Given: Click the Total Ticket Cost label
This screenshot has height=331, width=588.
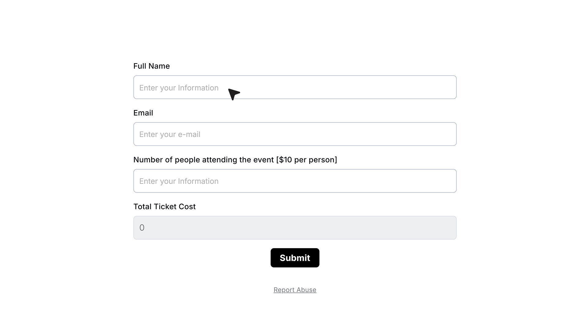Looking at the screenshot, I should (x=164, y=207).
